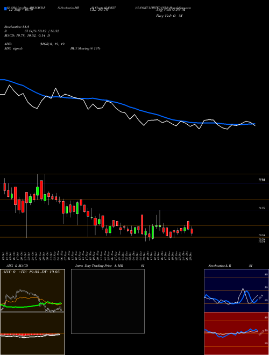Select the 'BUY Slowing @ 13%' signal text
The height and width of the screenshot is (355, 269).
pos(86,48)
